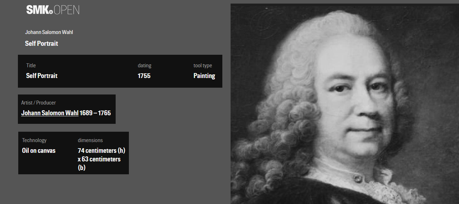Screen dimensions: 459x204
Task: Click the Technology field label
Action: point(34,140)
